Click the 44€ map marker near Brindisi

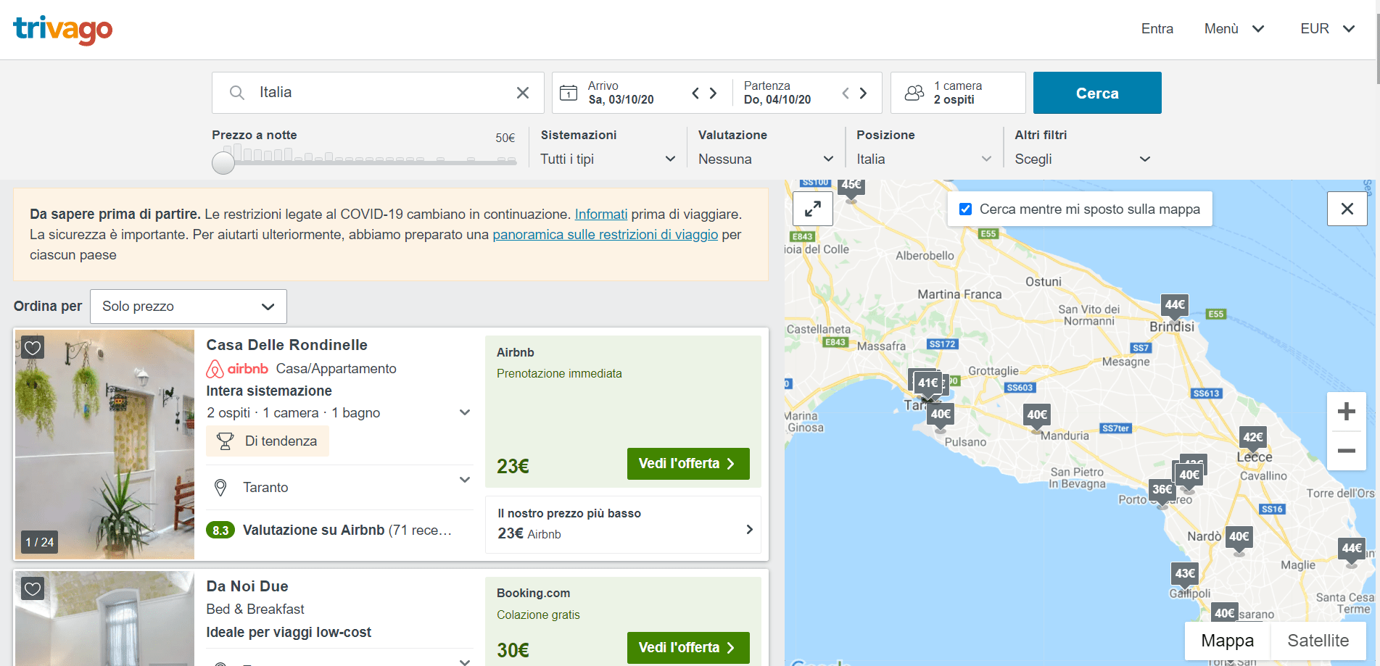tap(1175, 305)
